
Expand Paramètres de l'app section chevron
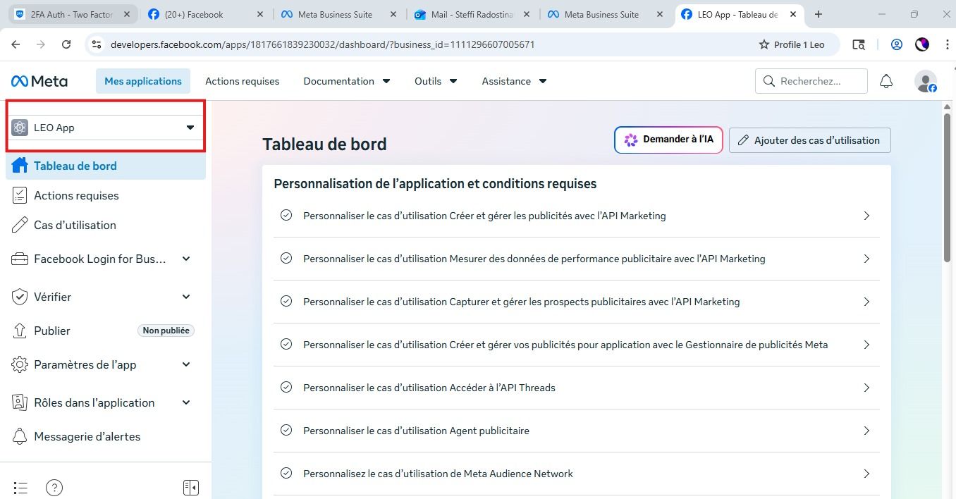[x=186, y=364]
